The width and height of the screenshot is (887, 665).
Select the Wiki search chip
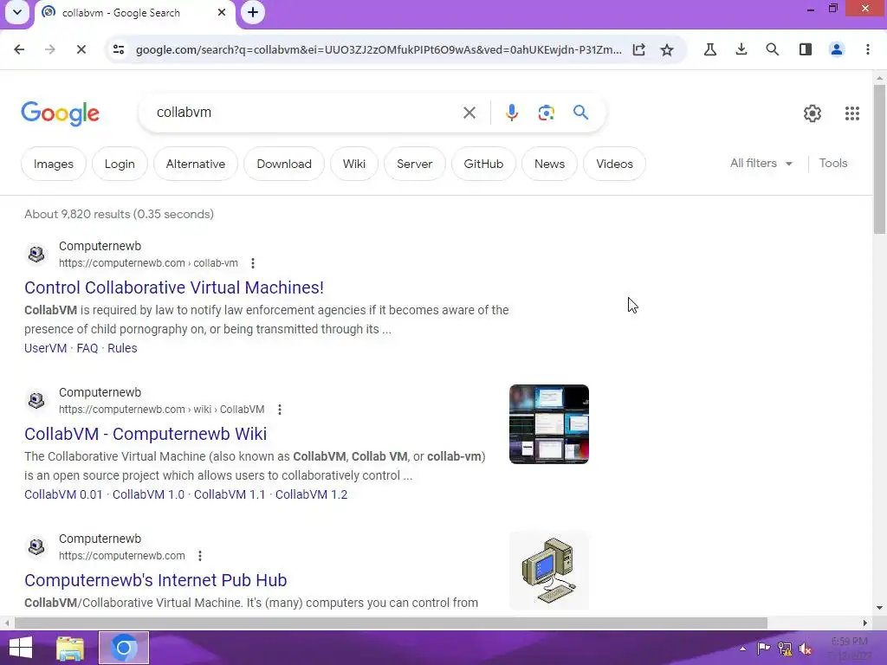click(x=353, y=164)
